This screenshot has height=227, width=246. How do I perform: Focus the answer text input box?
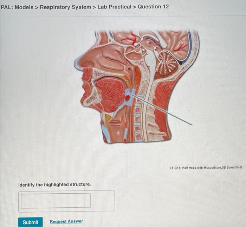(x=56, y=201)
